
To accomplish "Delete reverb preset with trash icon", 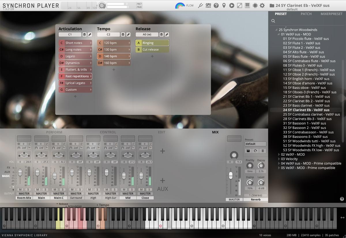I will point(263,151).
